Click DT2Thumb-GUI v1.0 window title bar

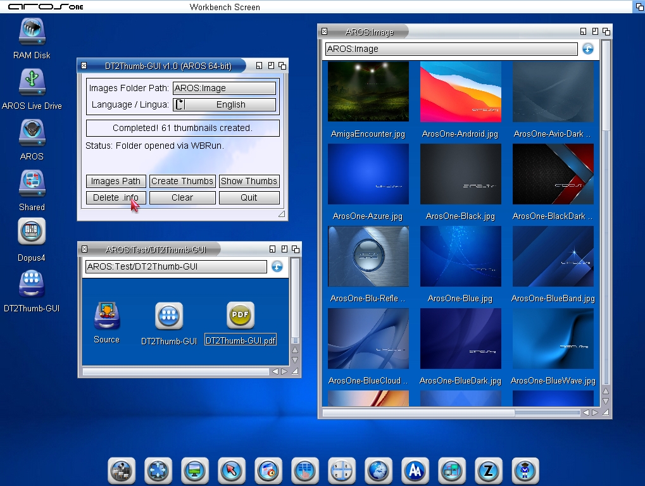(168, 66)
